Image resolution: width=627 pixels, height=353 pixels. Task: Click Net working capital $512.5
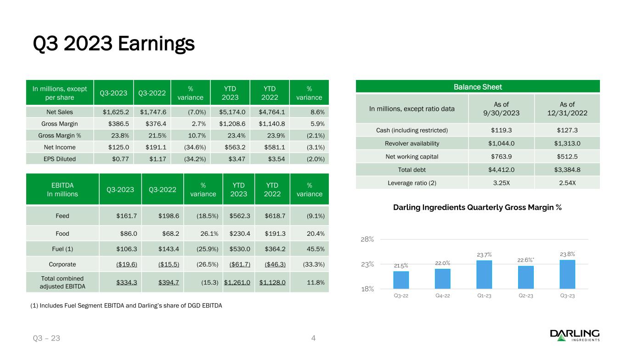pos(567,156)
